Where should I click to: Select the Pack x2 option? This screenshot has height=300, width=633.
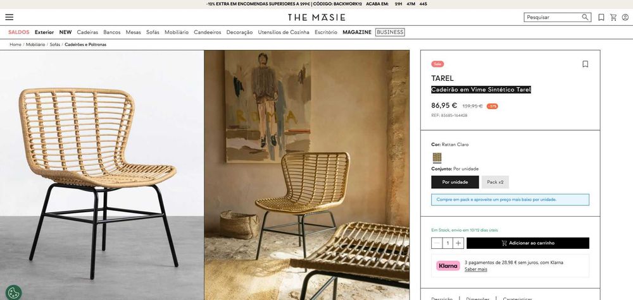[495, 182]
